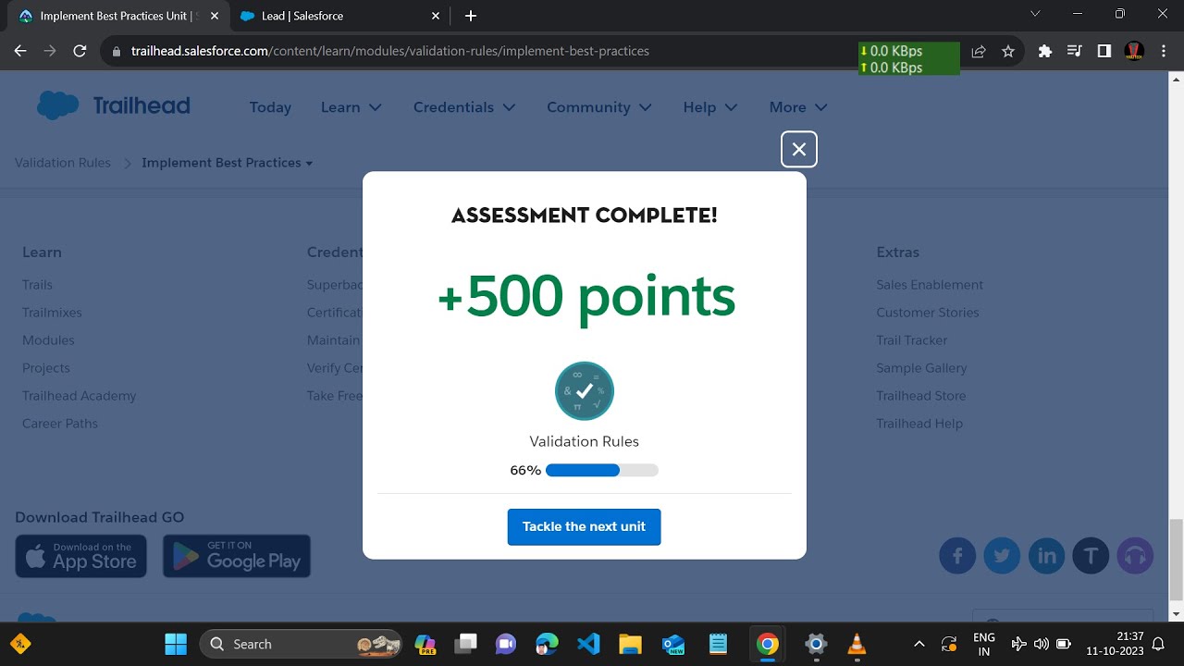Open the Twitter social icon

(1002, 556)
